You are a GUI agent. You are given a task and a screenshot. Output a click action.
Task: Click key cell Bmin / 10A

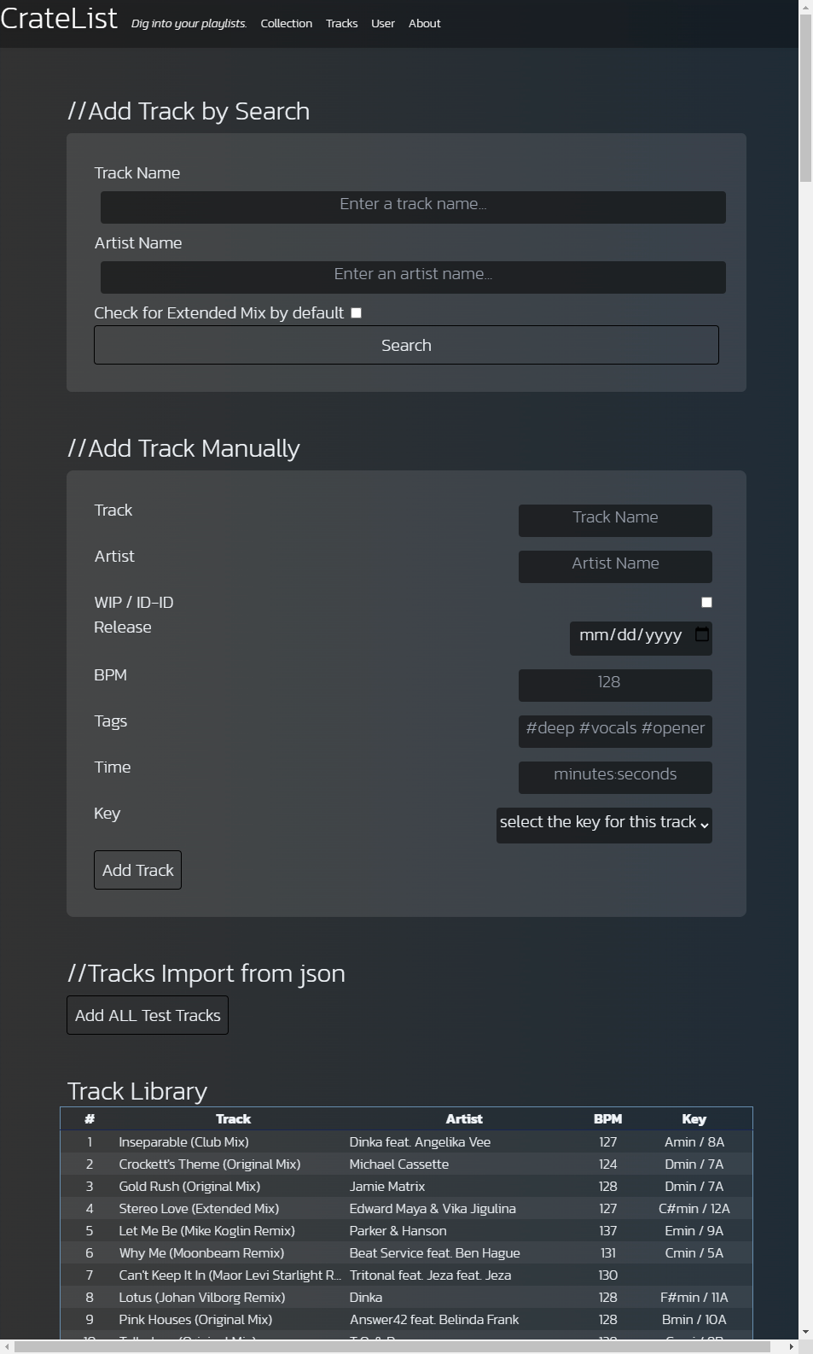[x=694, y=1320]
